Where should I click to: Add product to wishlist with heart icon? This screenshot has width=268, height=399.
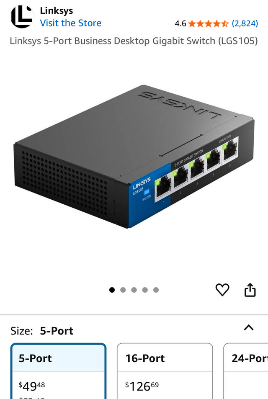tap(222, 290)
